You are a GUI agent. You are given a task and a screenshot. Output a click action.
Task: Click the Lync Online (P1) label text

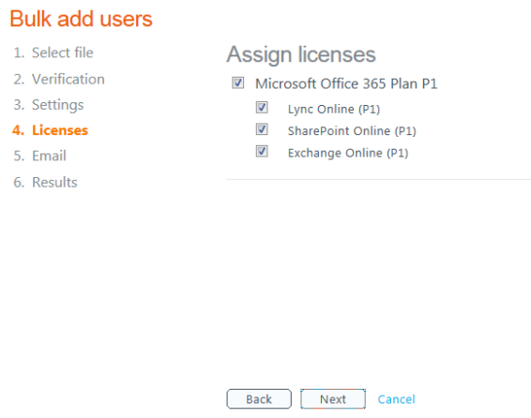pyautogui.click(x=334, y=110)
